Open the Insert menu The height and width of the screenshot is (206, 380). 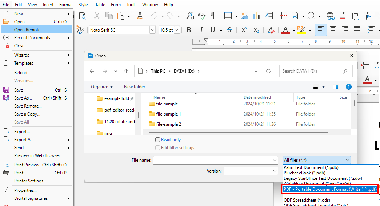click(x=48, y=5)
